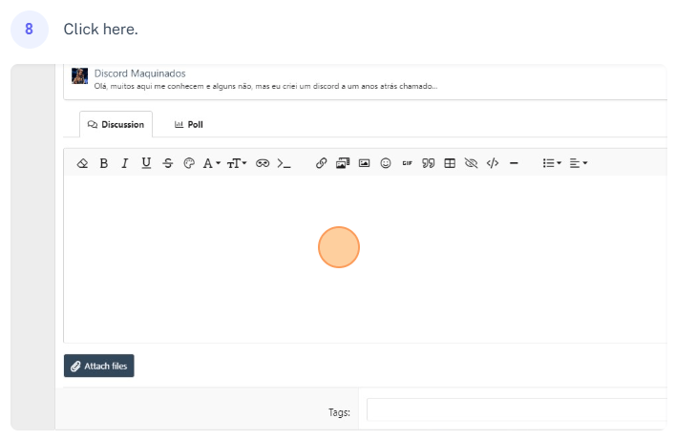Image resolution: width=675 pixels, height=440 pixels.
Task: Toggle underline formatting
Action: 146,163
